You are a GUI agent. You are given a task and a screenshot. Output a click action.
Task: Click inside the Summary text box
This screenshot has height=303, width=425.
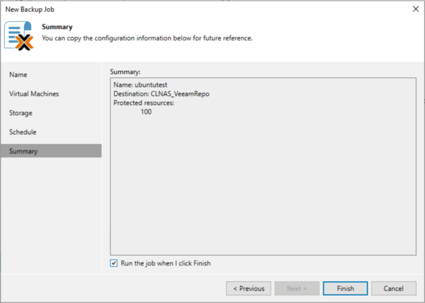click(x=263, y=166)
